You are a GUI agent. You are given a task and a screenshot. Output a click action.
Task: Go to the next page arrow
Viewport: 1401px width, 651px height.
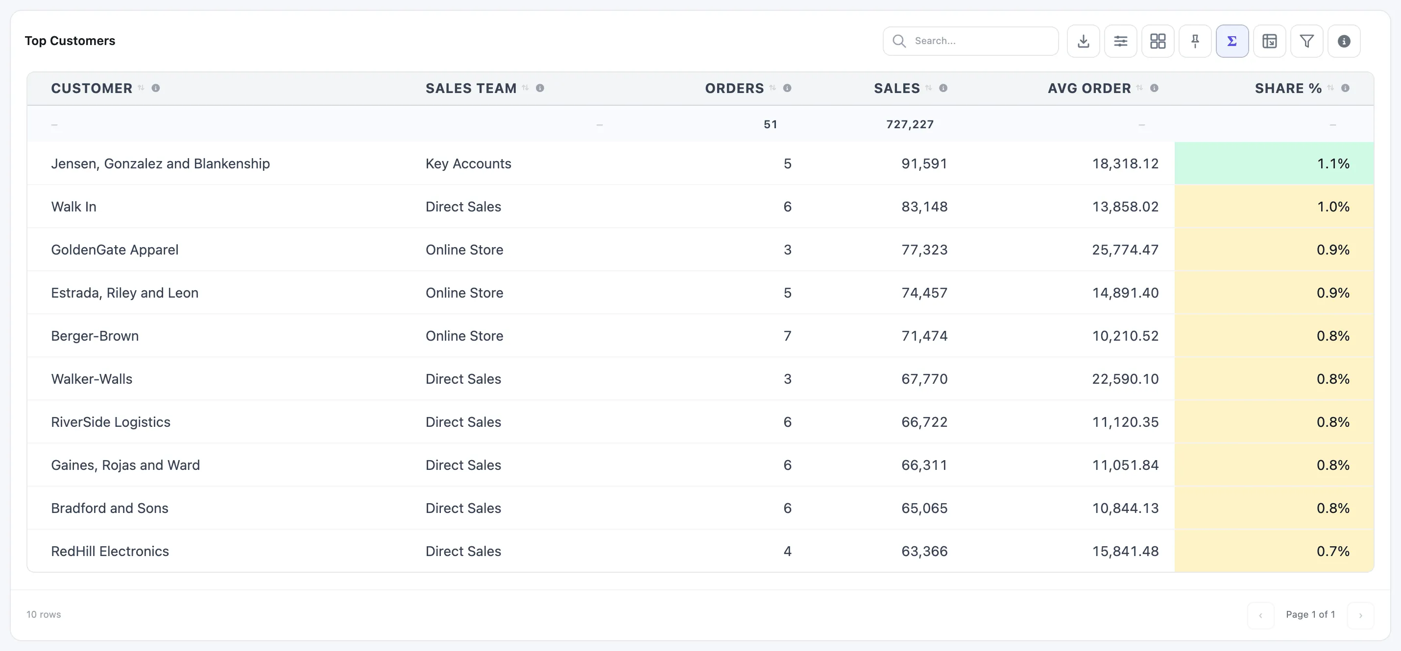pos(1360,615)
